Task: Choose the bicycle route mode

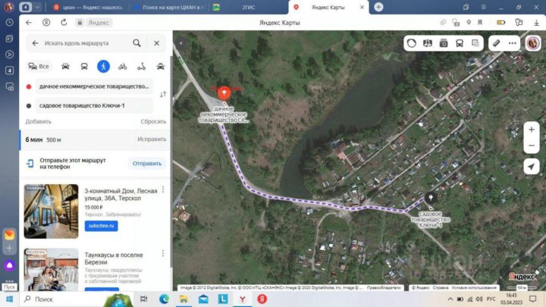Action: point(122,67)
